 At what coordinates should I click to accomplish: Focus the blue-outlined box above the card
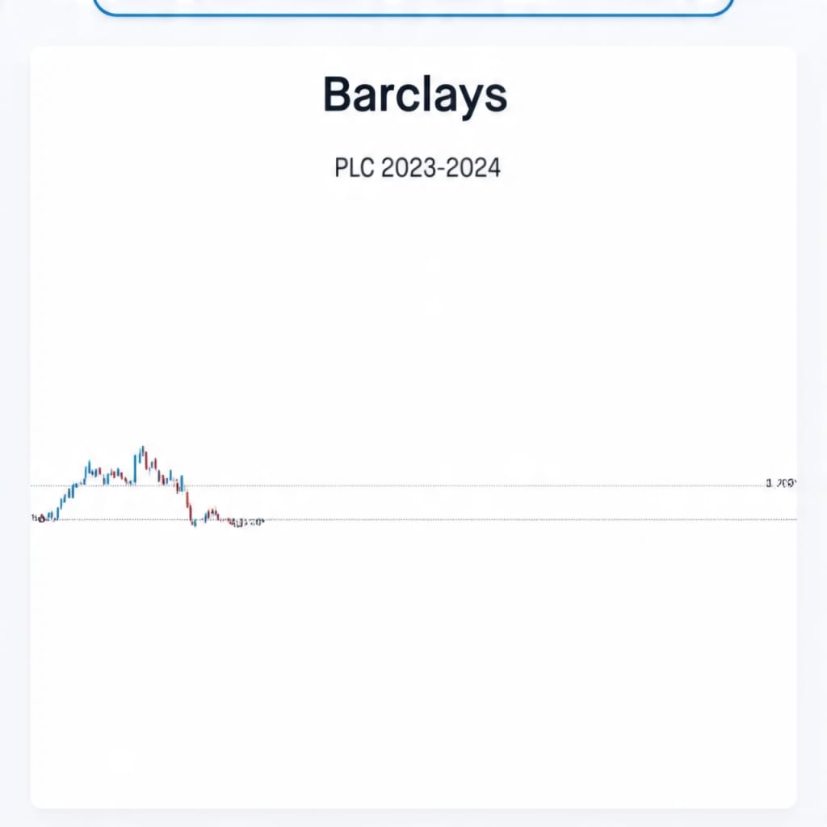pyautogui.click(x=413, y=7)
